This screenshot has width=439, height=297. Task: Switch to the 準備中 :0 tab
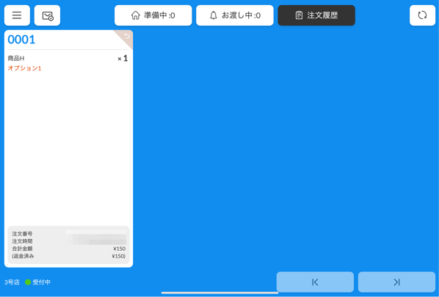pos(153,15)
